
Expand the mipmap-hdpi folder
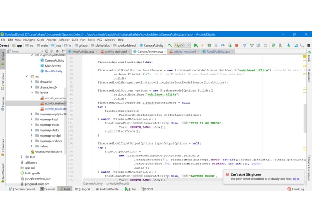tap(31, 120)
